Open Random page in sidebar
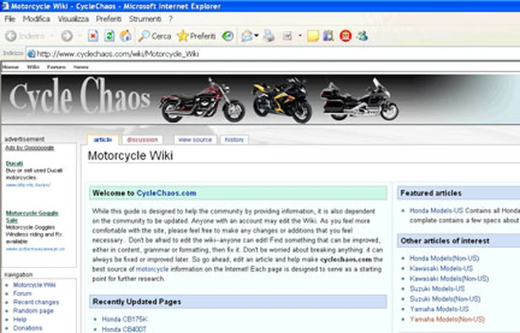520x333 pixels. click(x=33, y=311)
